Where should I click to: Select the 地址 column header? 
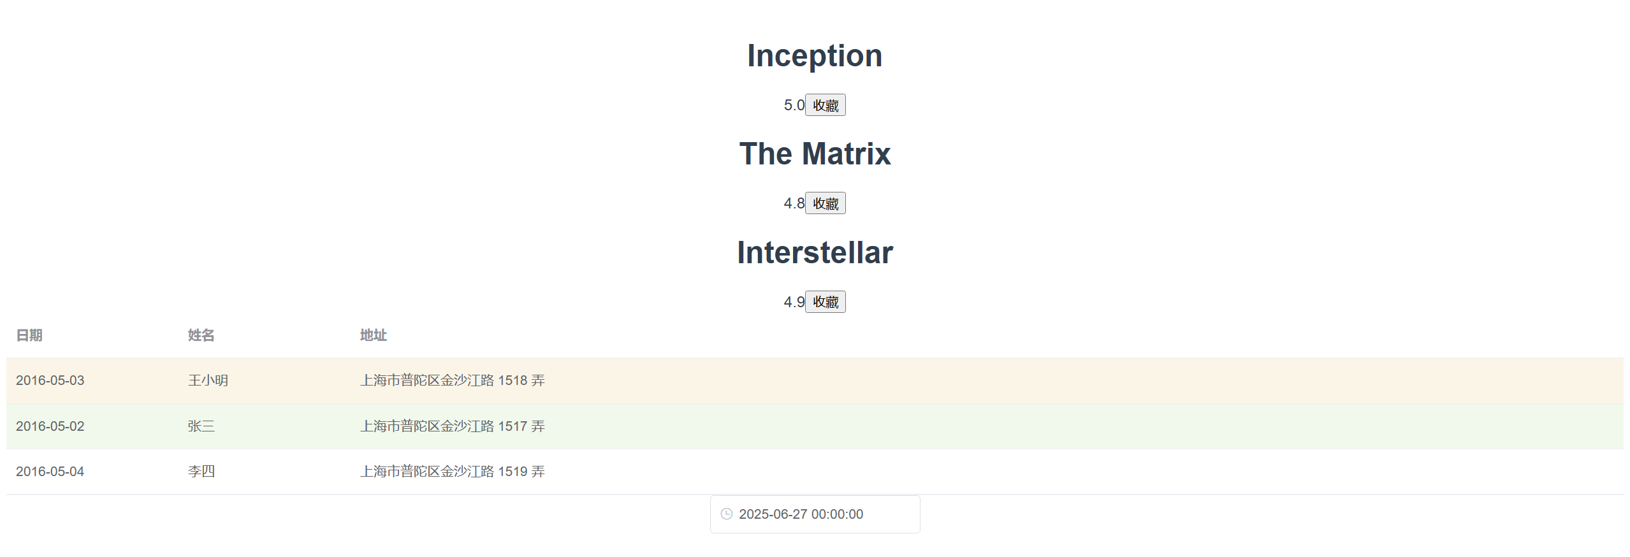373,335
